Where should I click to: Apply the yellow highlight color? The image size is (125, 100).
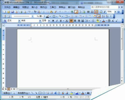coord(98,21)
